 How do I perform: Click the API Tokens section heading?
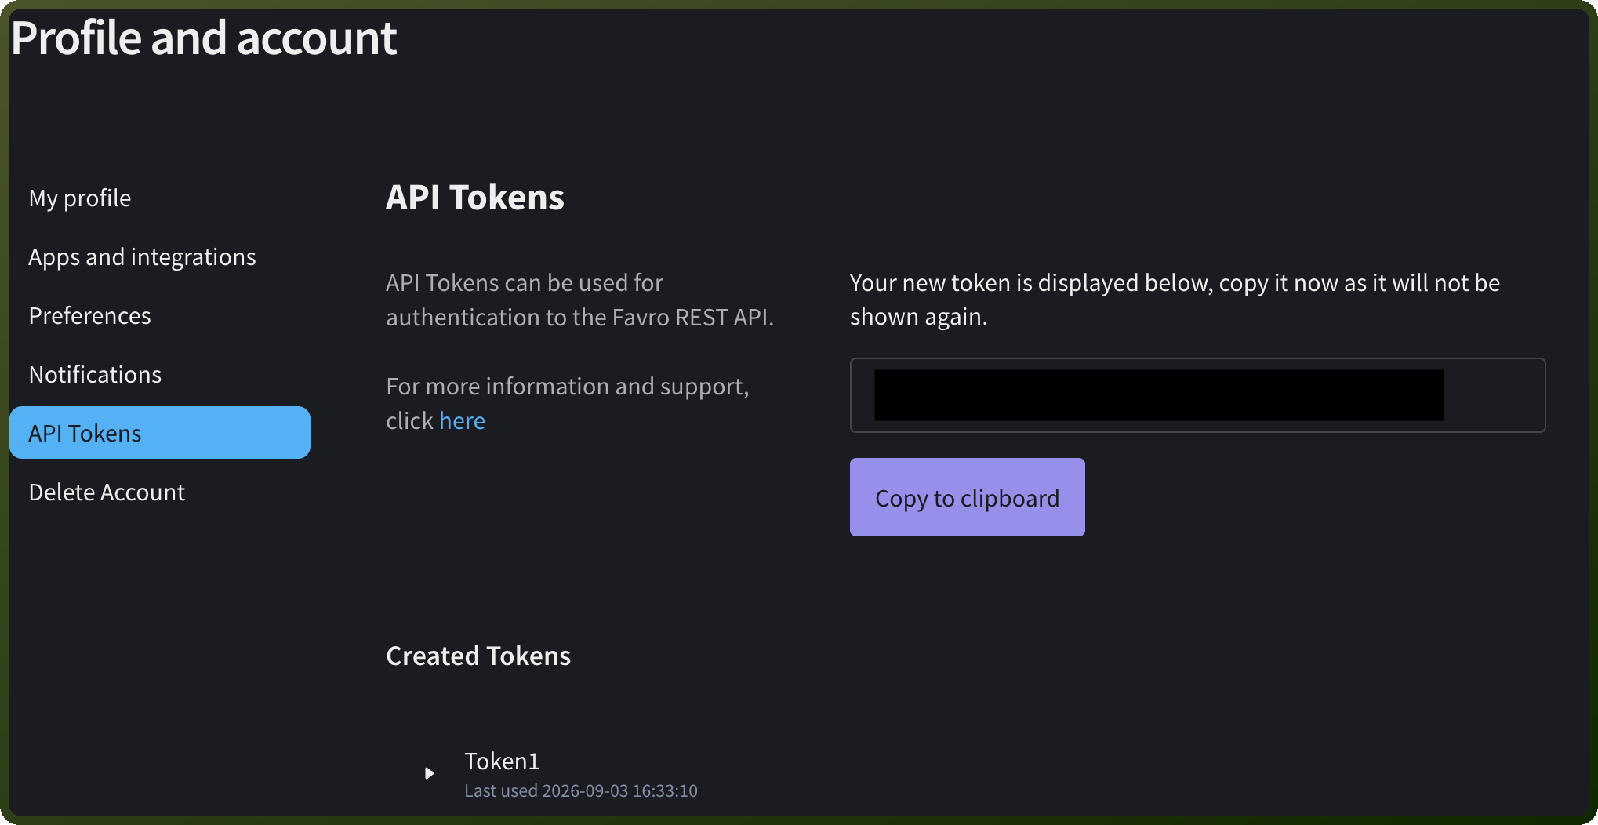point(475,198)
